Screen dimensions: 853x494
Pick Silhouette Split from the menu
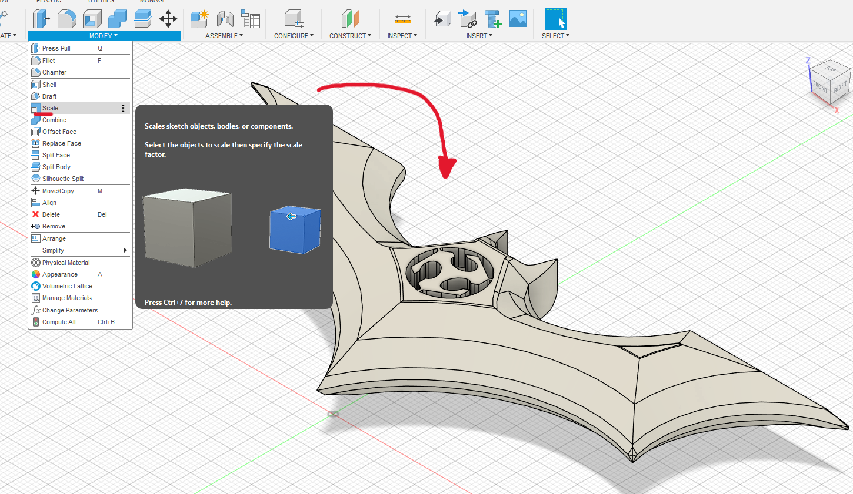79,179
